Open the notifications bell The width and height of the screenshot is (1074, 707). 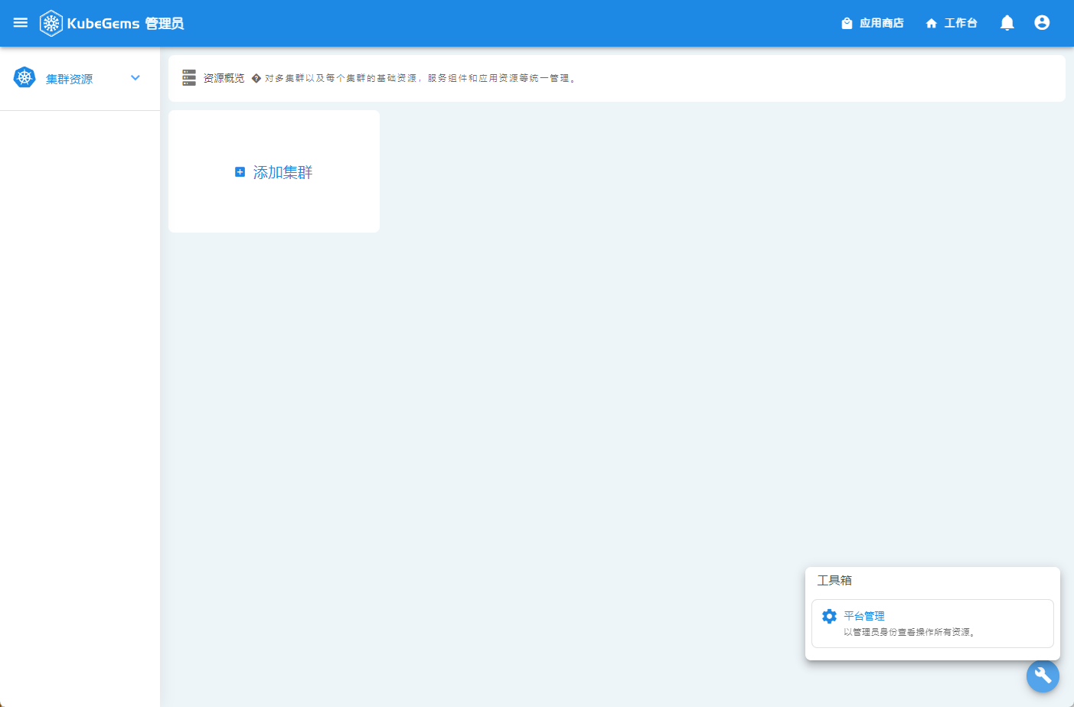[1007, 23]
